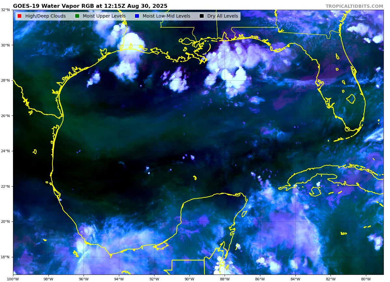The width and height of the screenshot is (390, 282).
Task: Click the 20°N latitude axis label
Action: tap(6, 222)
